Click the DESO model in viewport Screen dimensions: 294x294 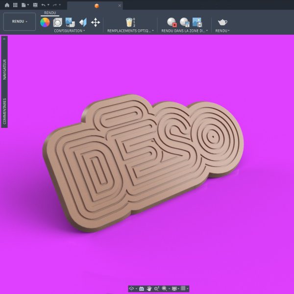pyautogui.click(x=143, y=163)
